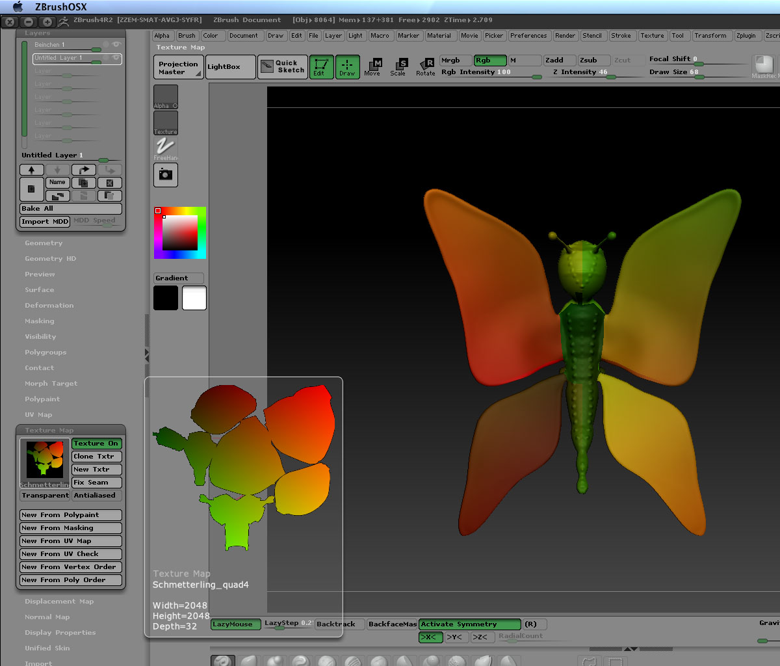This screenshot has height=666, width=780.
Task: Pick a hue in the color picker square
Action: click(x=180, y=232)
